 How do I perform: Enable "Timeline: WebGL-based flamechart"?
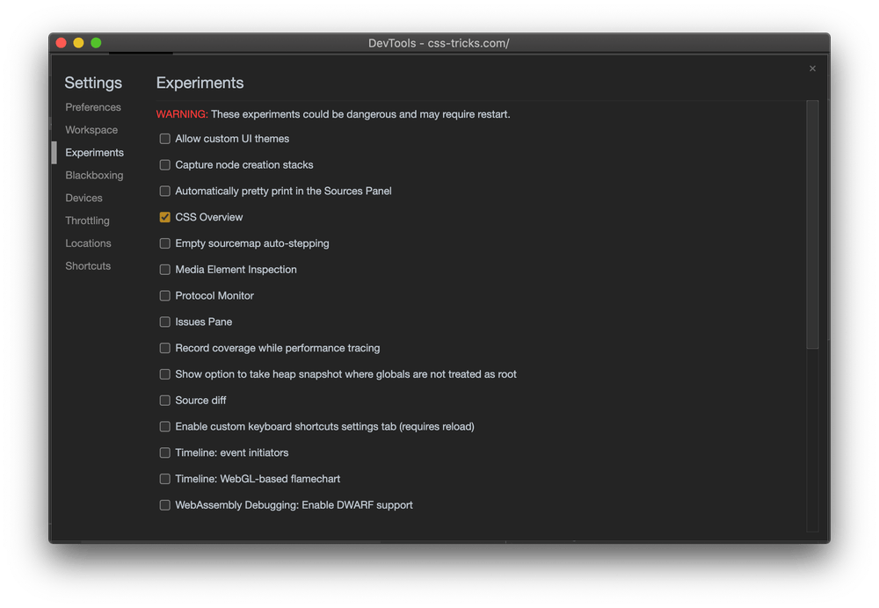[164, 479]
